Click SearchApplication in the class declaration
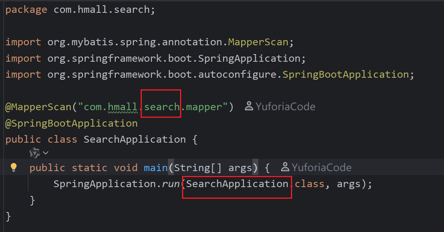The width and height of the screenshot is (444, 232). point(135,139)
